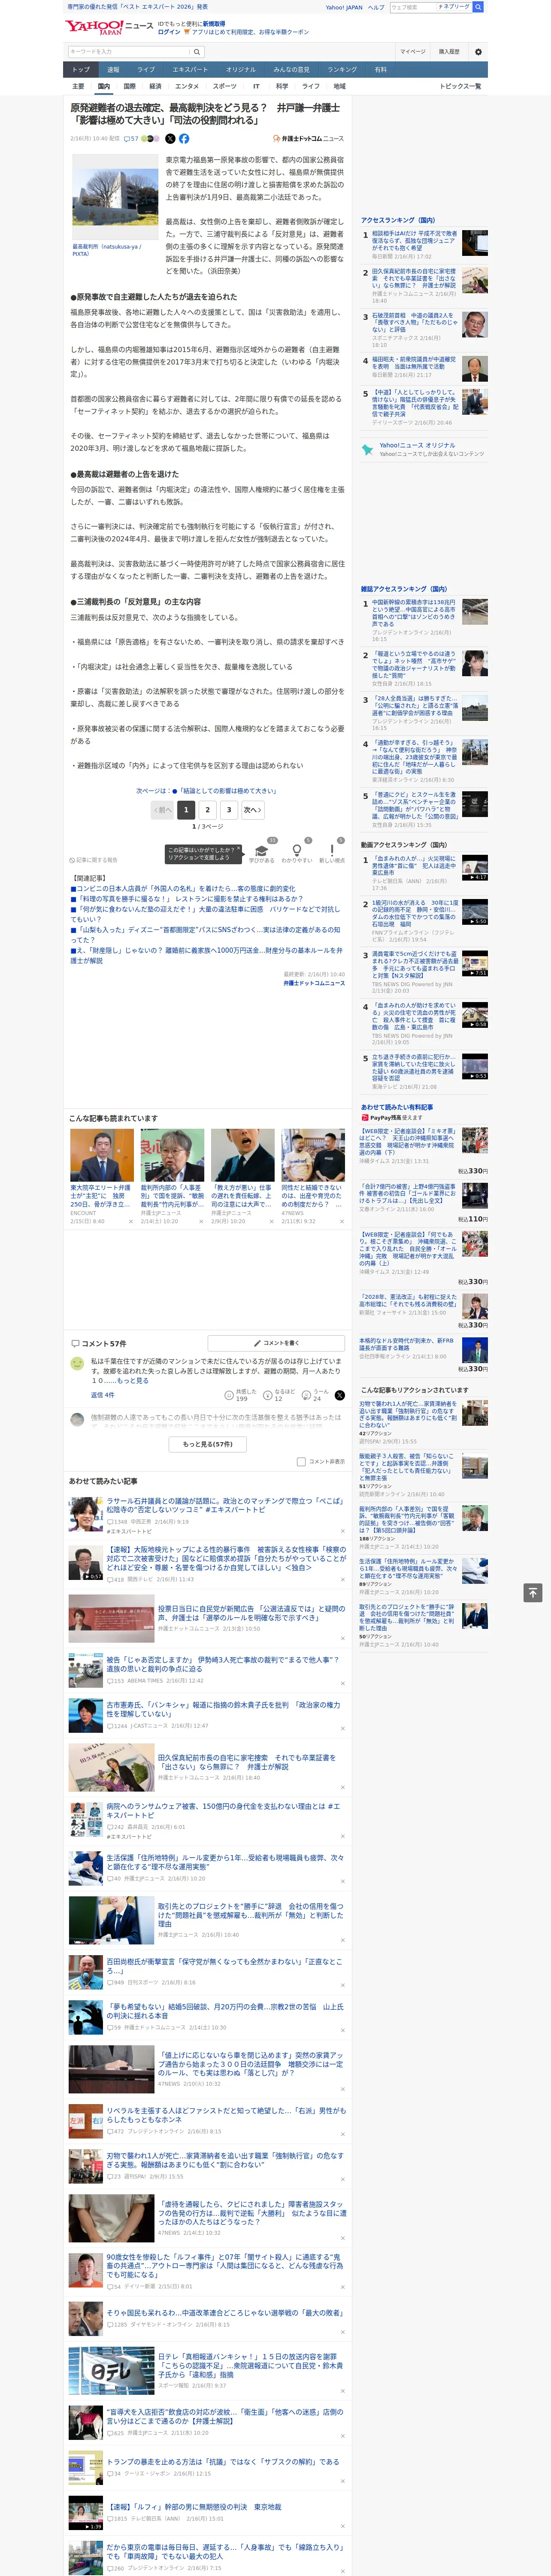Click the 次へ pagination button

coord(253,810)
